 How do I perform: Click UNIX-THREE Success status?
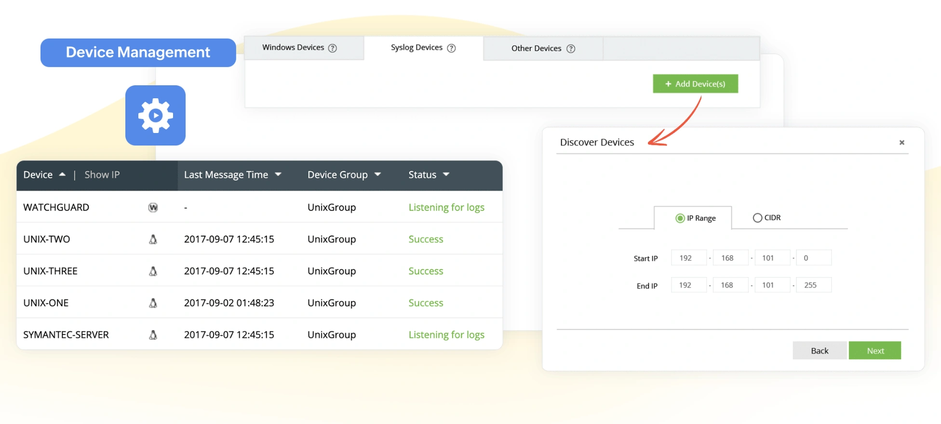coord(426,271)
